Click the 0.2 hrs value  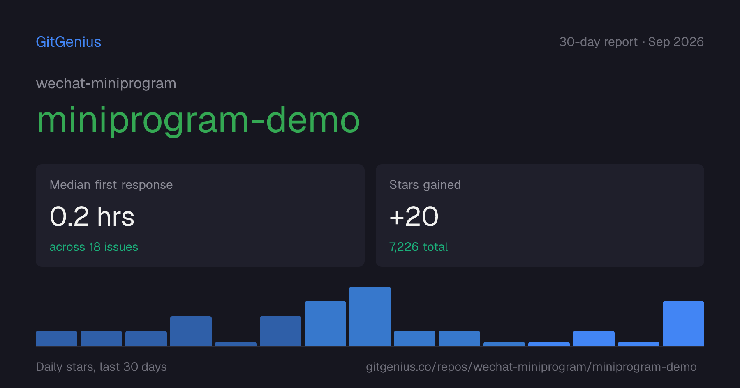click(x=92, y=216)
